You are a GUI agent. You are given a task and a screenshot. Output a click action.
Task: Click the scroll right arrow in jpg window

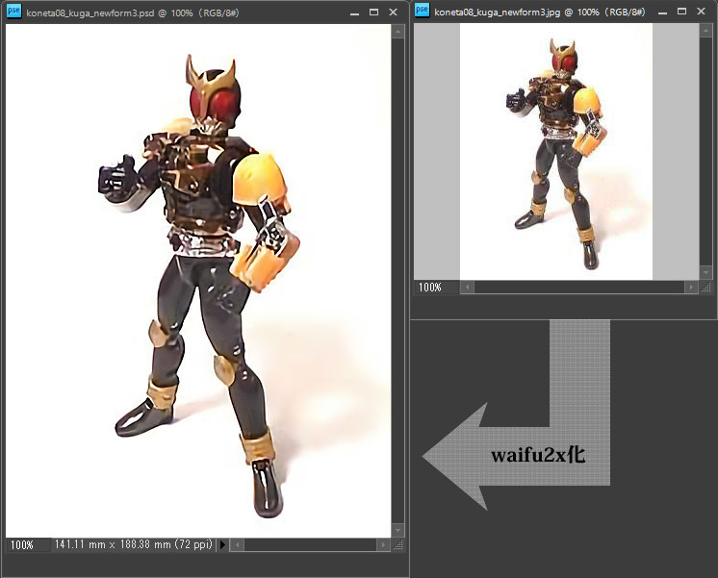pyautogui.click(x=691, y=288)
